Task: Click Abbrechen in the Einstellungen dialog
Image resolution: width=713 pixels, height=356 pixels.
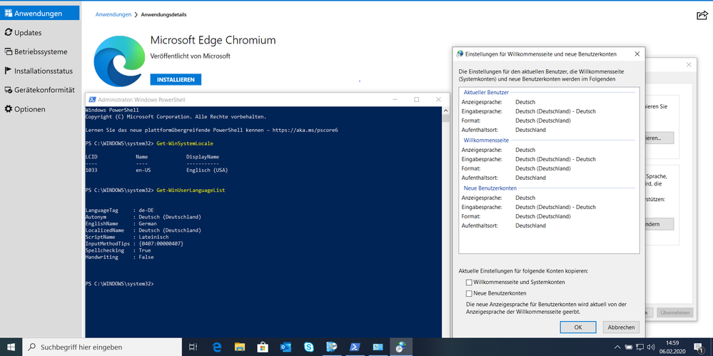Action: coord(621,327)
